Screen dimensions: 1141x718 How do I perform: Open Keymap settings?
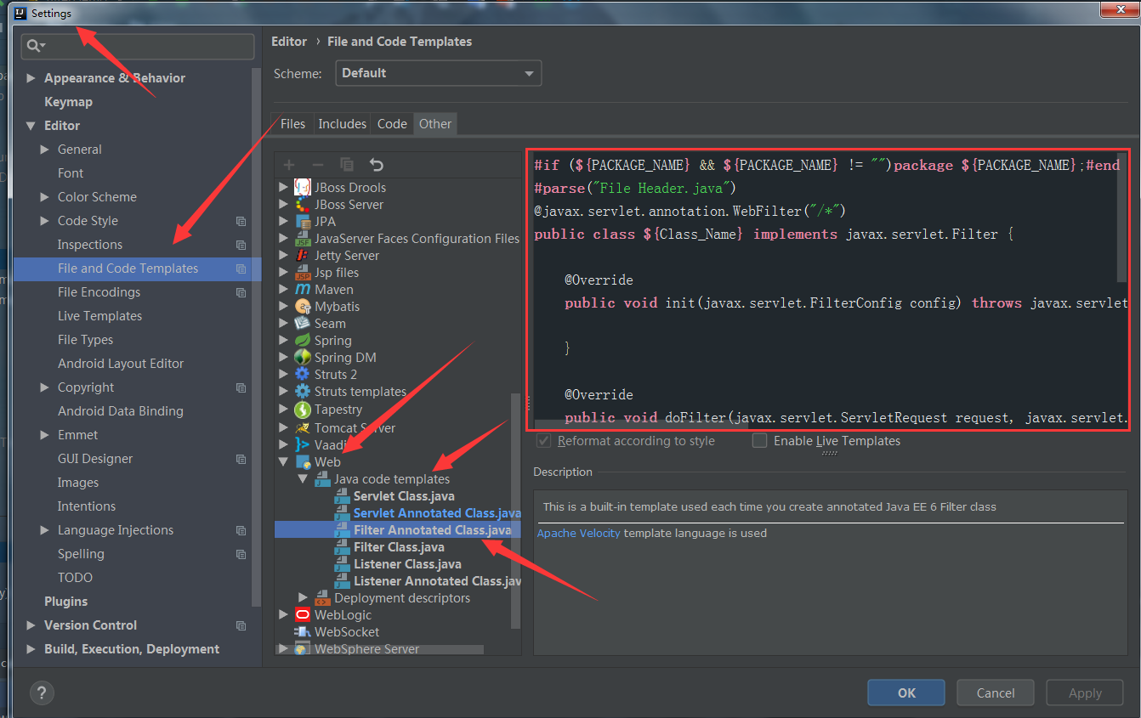coord(68,101)
